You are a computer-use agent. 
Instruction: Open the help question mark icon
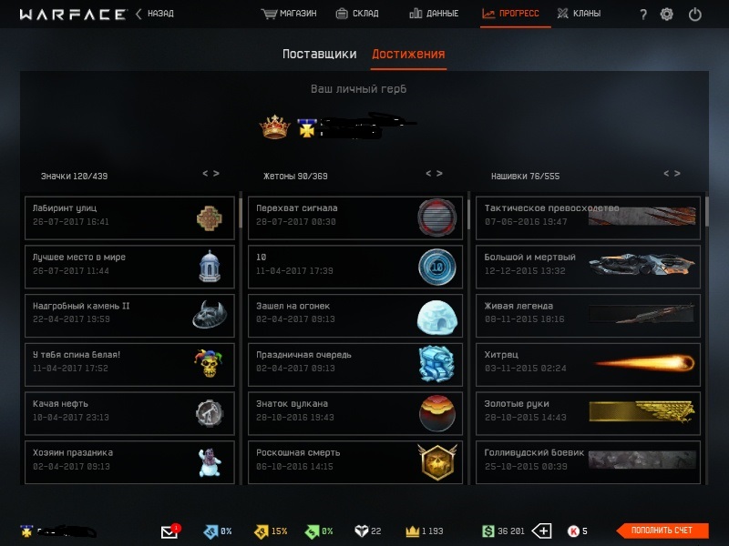pyautogui.click(x=643, y=15)
